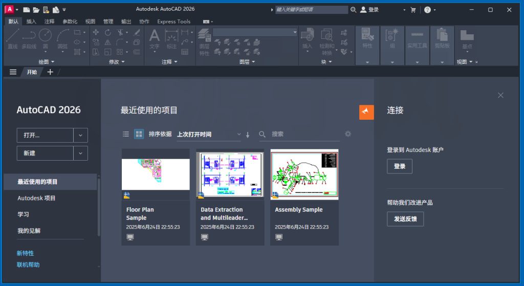Click the Sheet Set Manager toolbar icon

pos(56,10)
